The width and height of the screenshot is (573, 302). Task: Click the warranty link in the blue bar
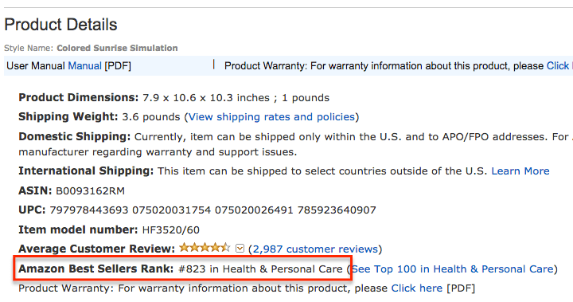click(559, 66)
